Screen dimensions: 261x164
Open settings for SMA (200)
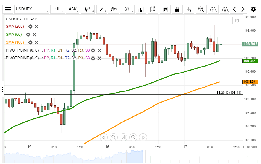(30, 27)
